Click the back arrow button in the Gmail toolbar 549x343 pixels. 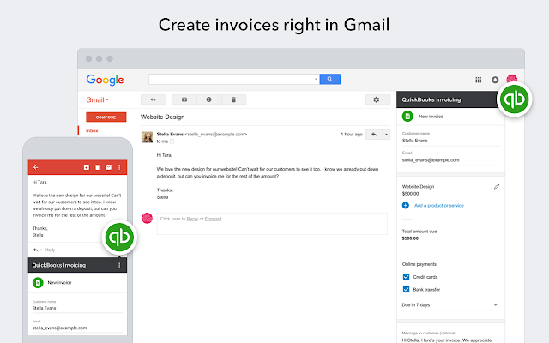click(x=153, y=99)
